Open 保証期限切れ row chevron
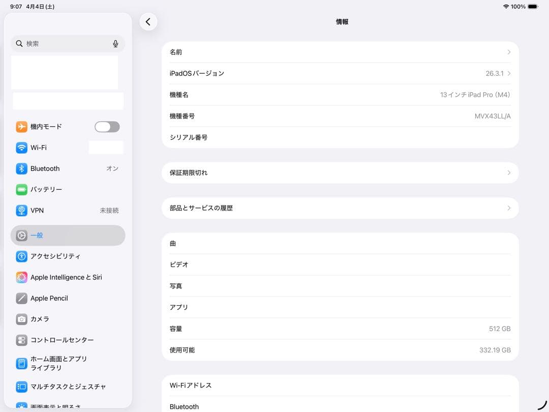 coord(509,173)
